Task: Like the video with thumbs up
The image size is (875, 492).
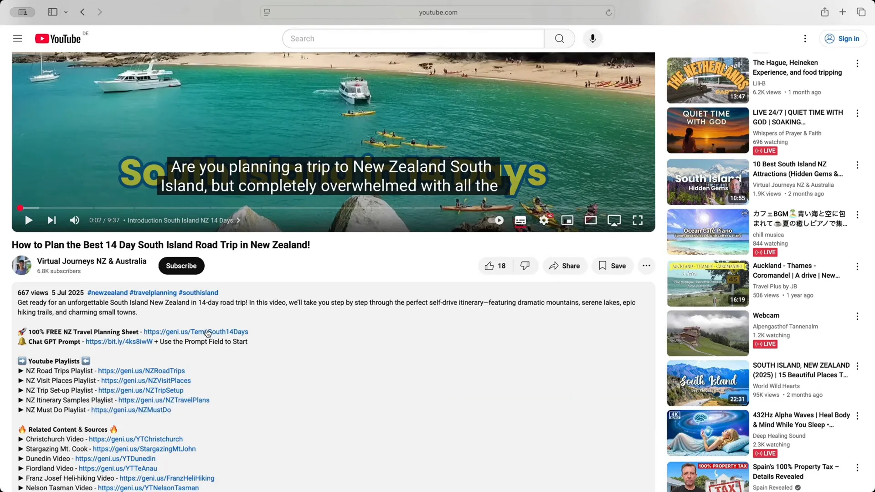Action: (x=495, y=266)
